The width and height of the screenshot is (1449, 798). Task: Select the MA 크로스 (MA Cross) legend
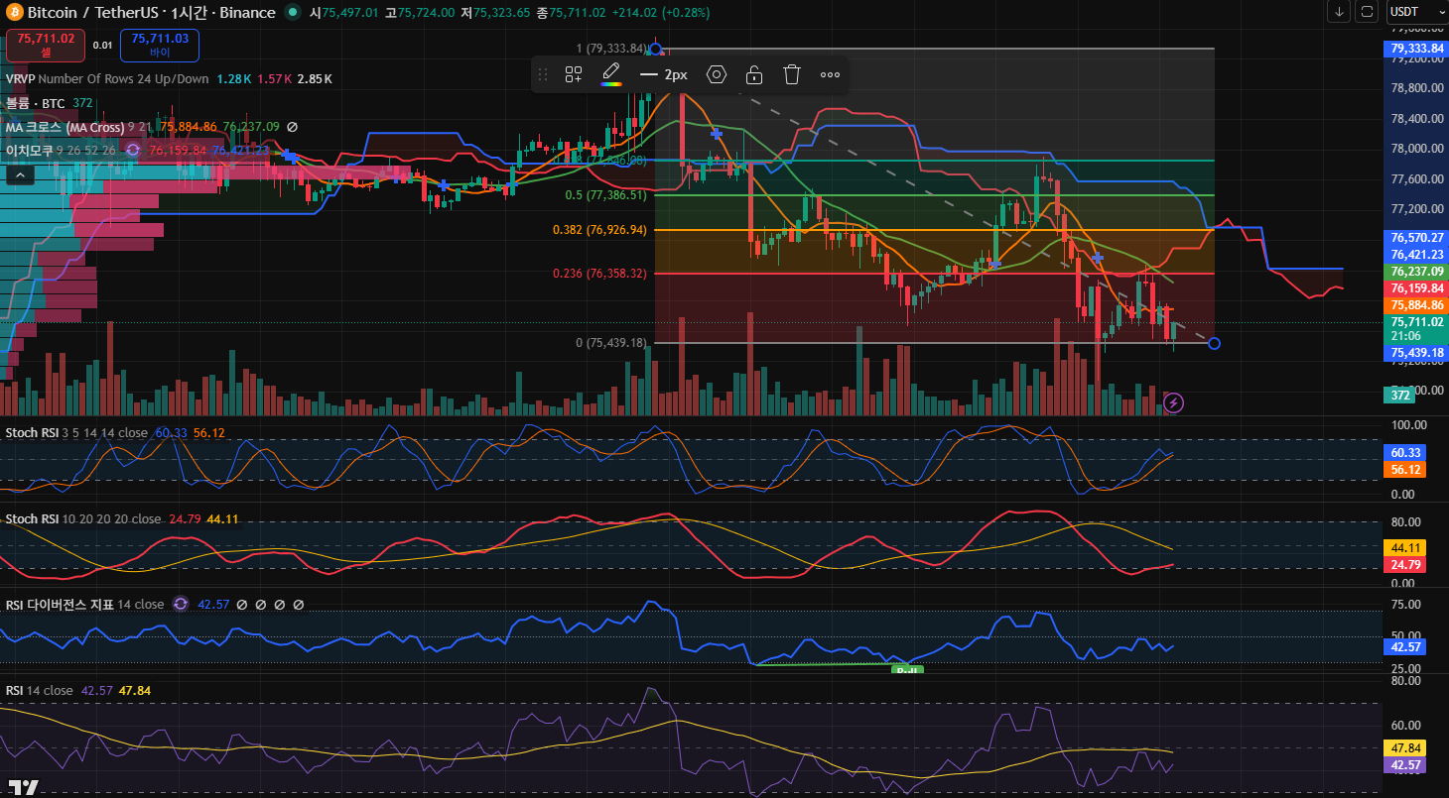tap(66, 127)
